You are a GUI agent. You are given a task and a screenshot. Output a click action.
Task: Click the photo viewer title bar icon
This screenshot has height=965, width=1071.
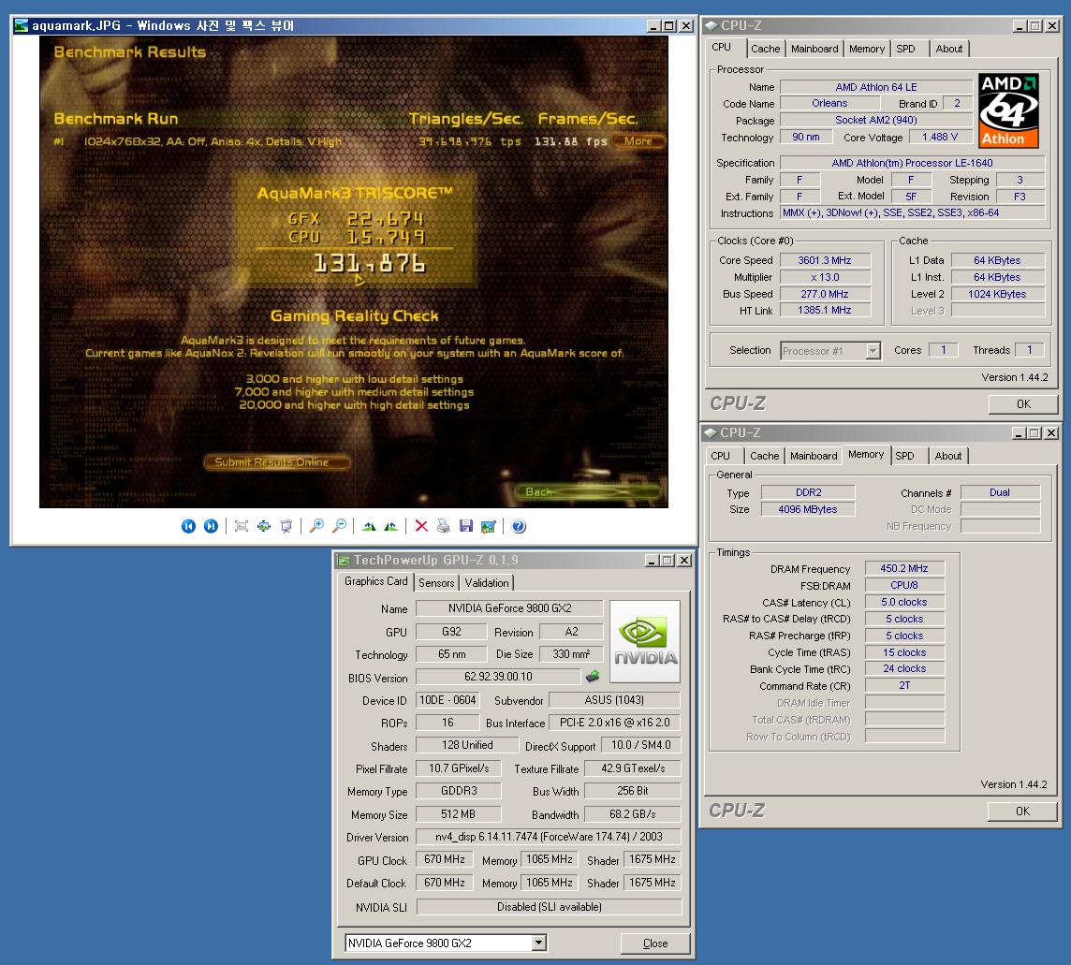pos(22,26)
